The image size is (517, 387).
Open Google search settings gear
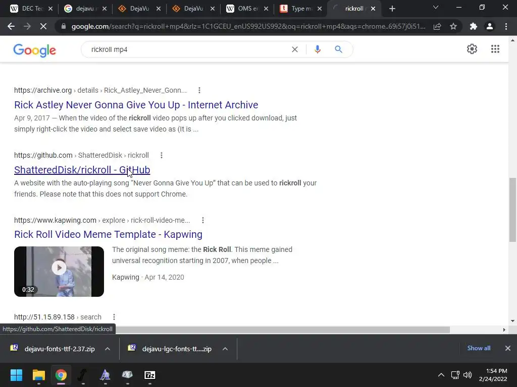[472, 49]
